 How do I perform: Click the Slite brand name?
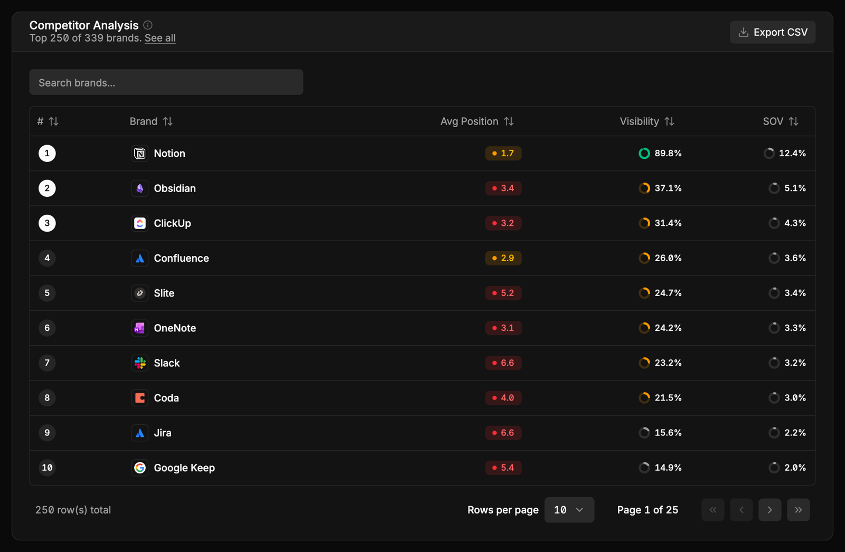pyautogui.click(x=164, y=293)
